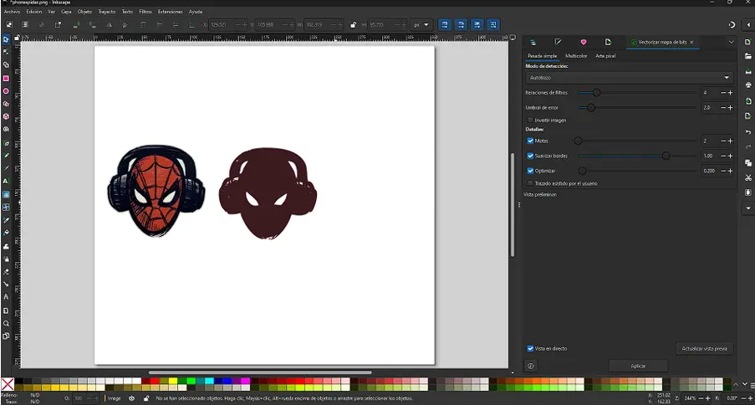The width and height of the screenshot is (755, 405).
Task: Click the Paste clipboard icon
Action: (x=747, y=192)
